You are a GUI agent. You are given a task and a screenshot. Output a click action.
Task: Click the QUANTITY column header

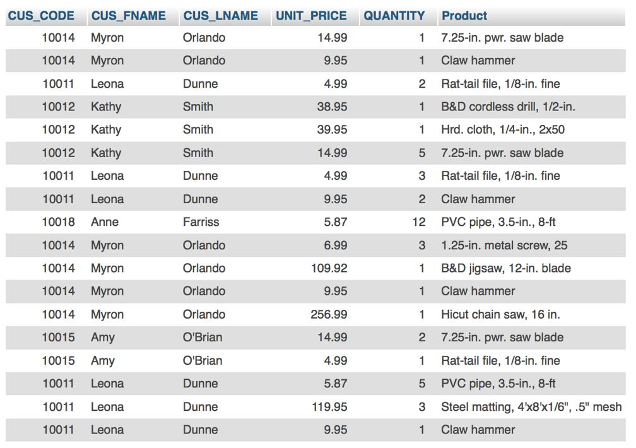[x=394, y=16]
